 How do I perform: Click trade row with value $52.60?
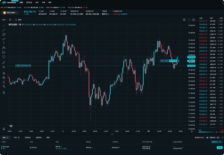(211, 31)
